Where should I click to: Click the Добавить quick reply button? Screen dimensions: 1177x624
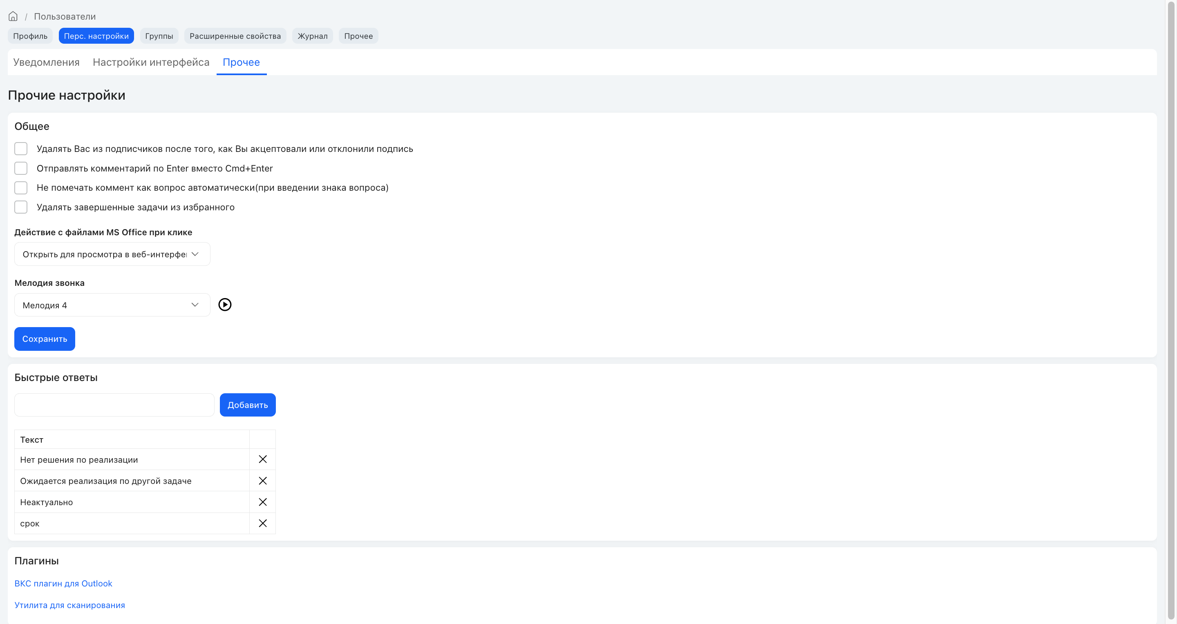248,405
